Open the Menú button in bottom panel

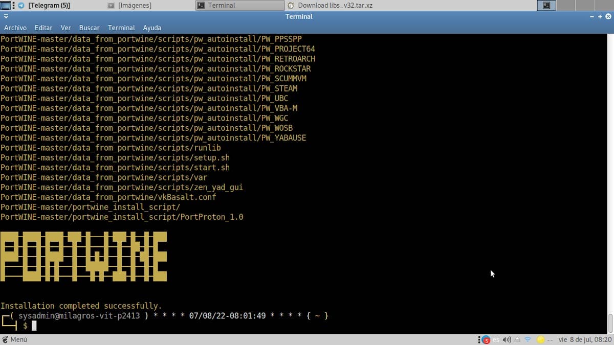[x=14, y=339]
